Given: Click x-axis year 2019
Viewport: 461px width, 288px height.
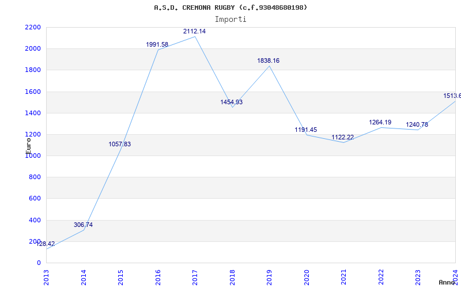Looking at the screenshot, I should (270, 278).
